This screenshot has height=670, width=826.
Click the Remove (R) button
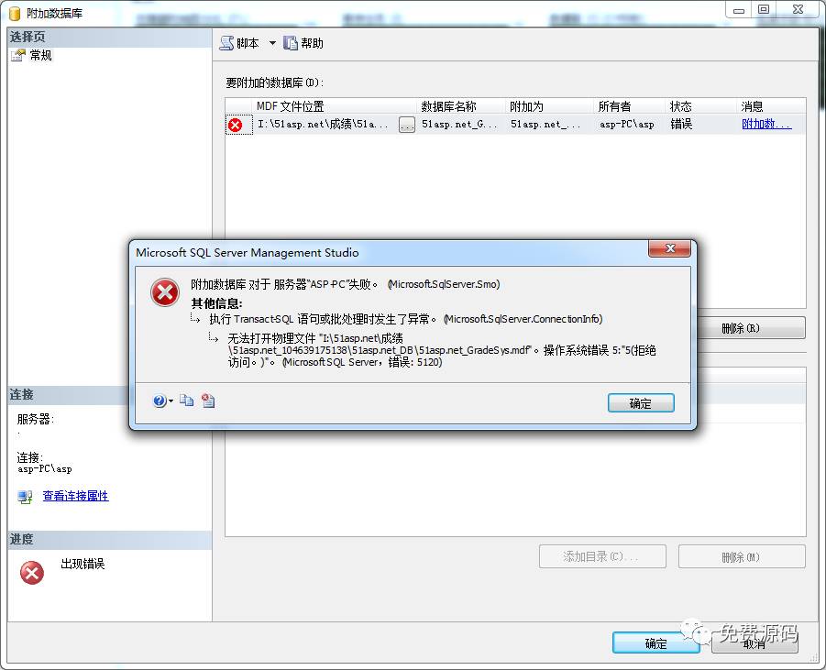741,328
